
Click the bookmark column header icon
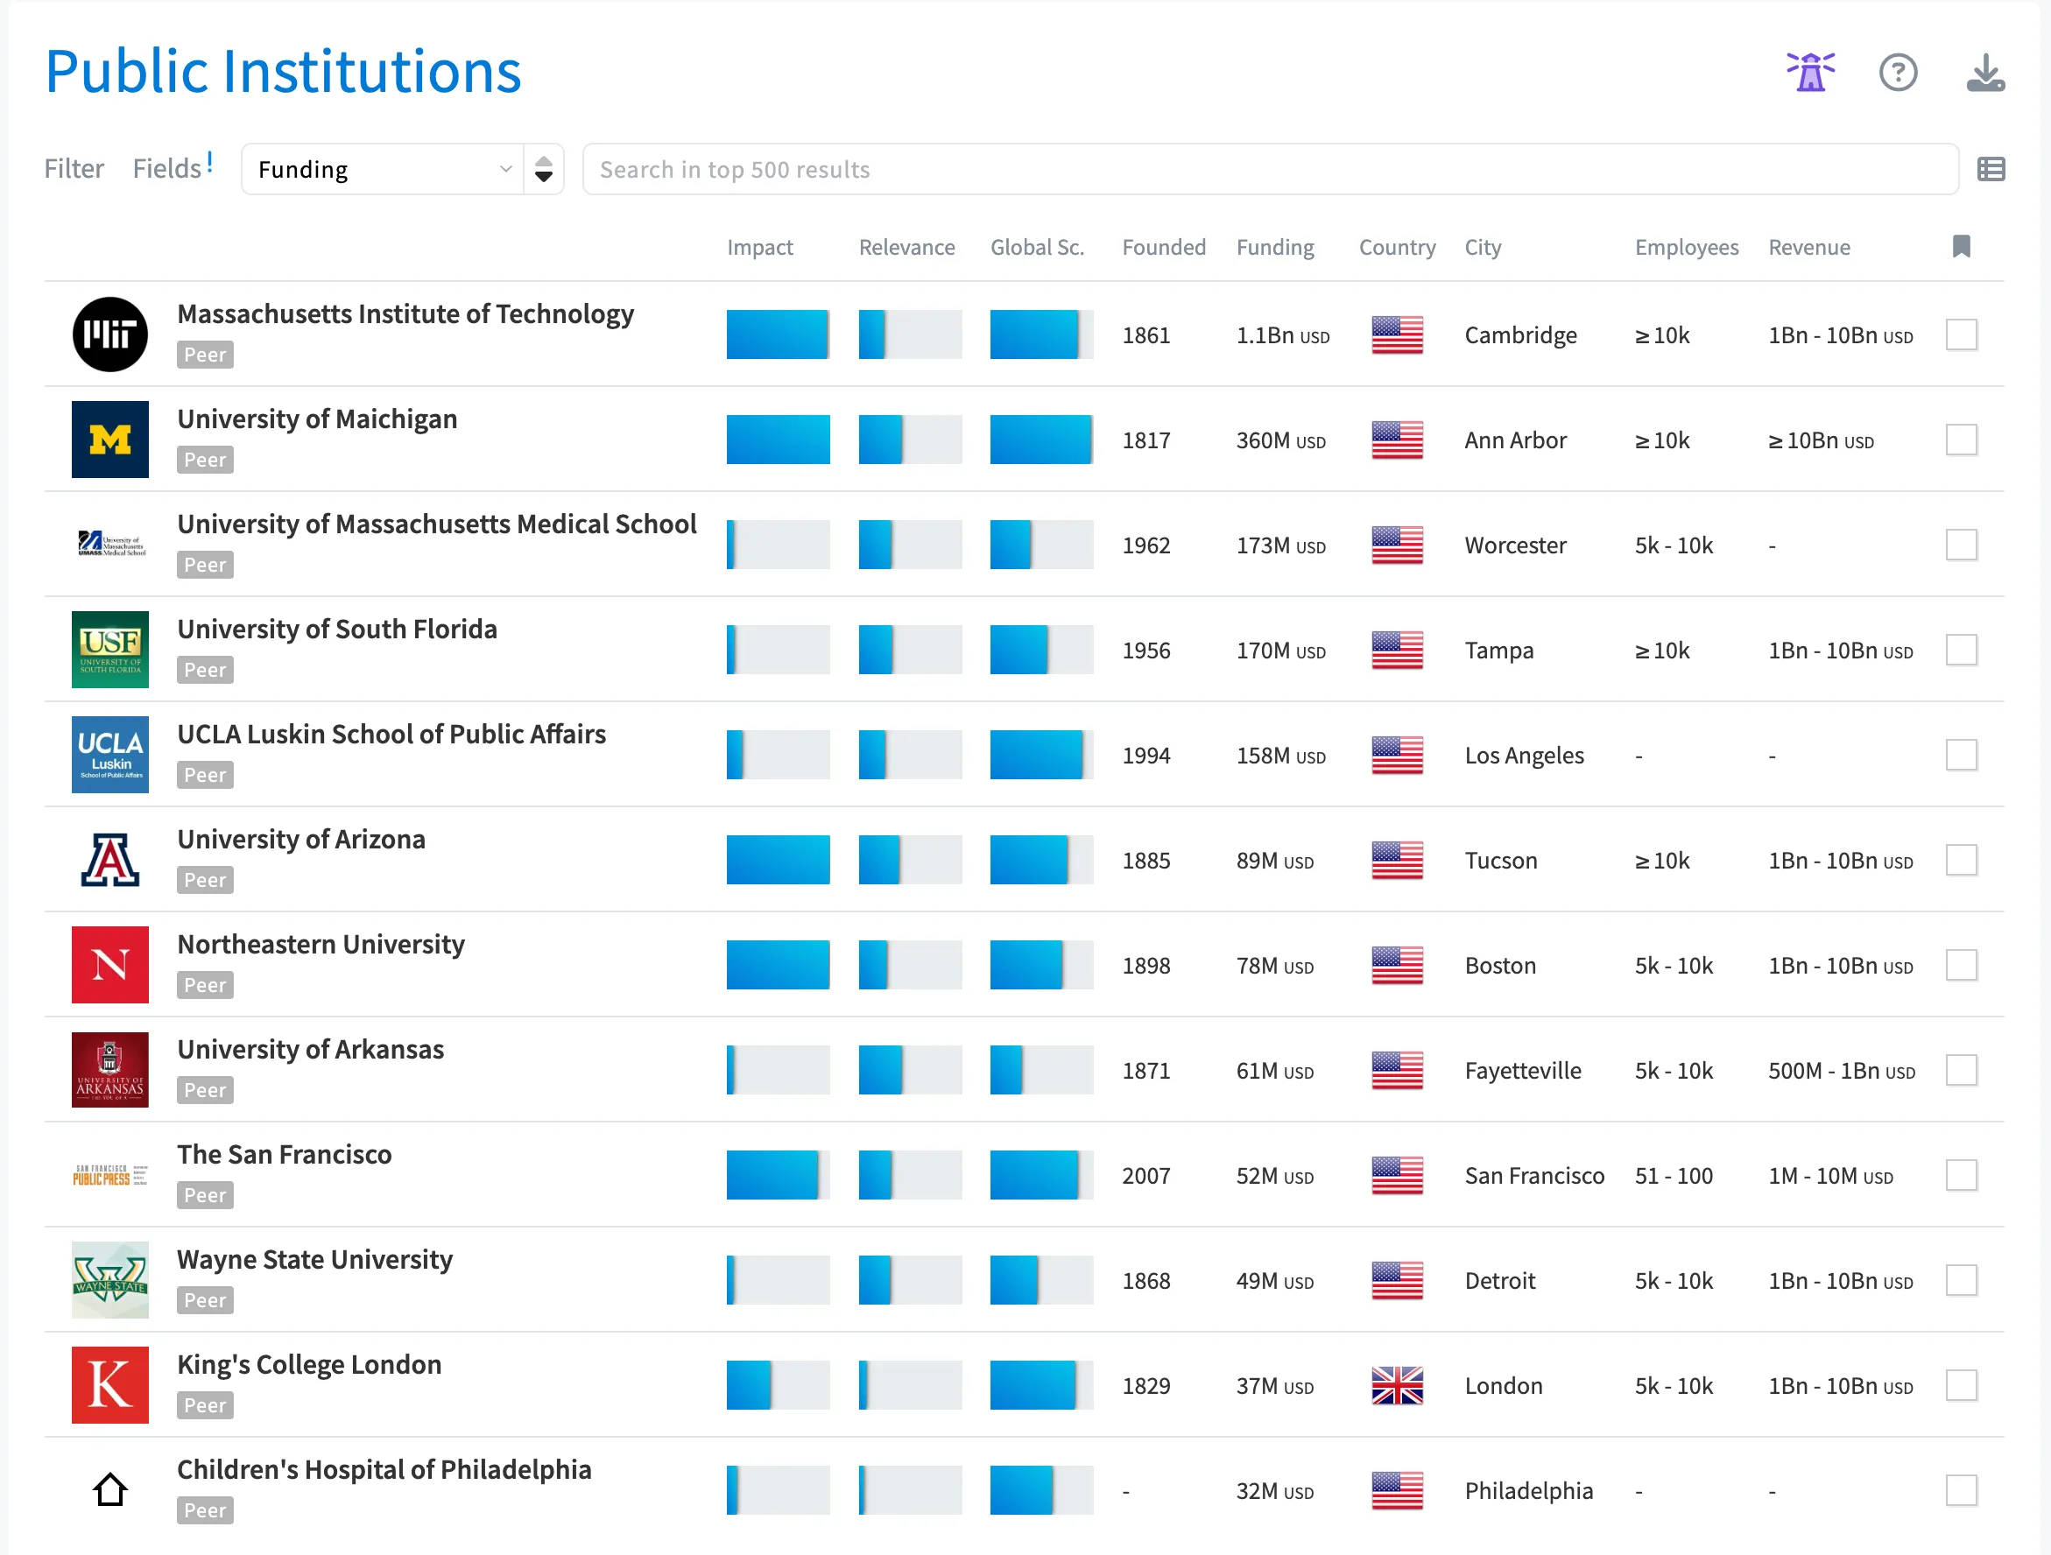[1960, 247]
